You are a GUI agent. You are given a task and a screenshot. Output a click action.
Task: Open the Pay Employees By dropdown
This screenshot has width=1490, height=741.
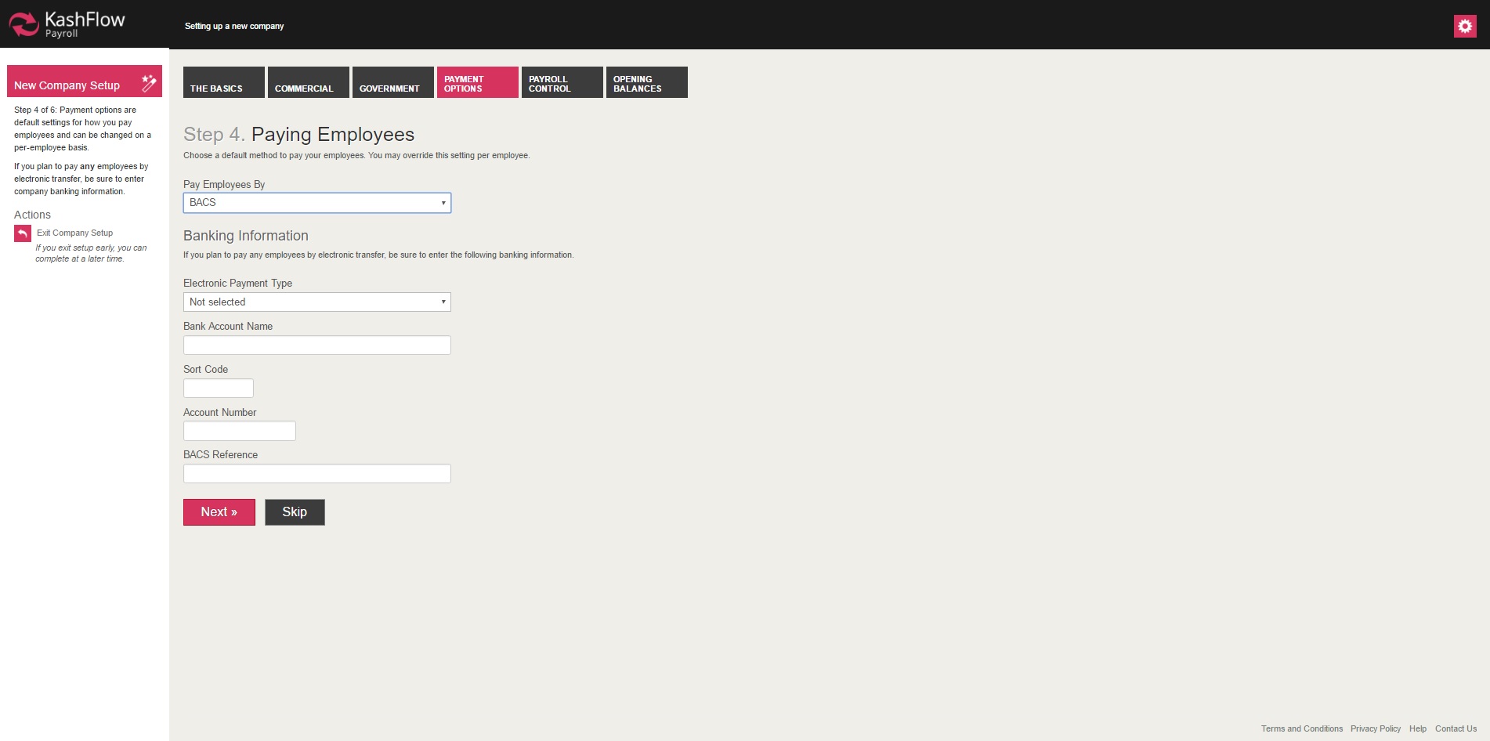(316, 203)
